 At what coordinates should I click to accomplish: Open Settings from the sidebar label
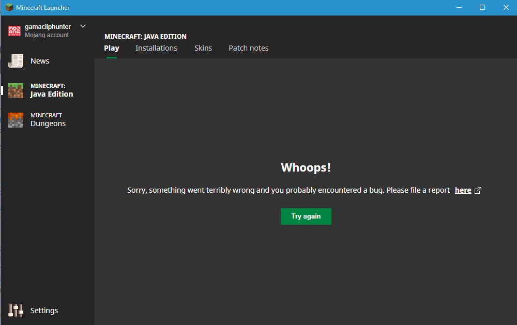pyautogui.click(x=44, y=311)
